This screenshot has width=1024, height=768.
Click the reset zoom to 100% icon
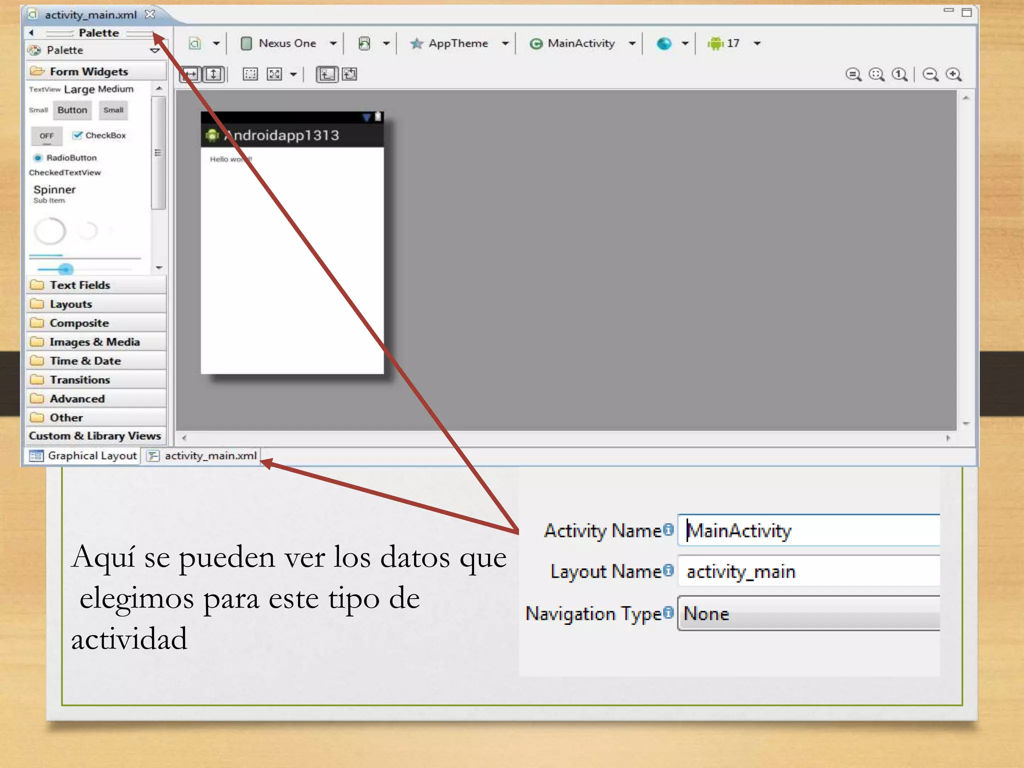point(900,74)
